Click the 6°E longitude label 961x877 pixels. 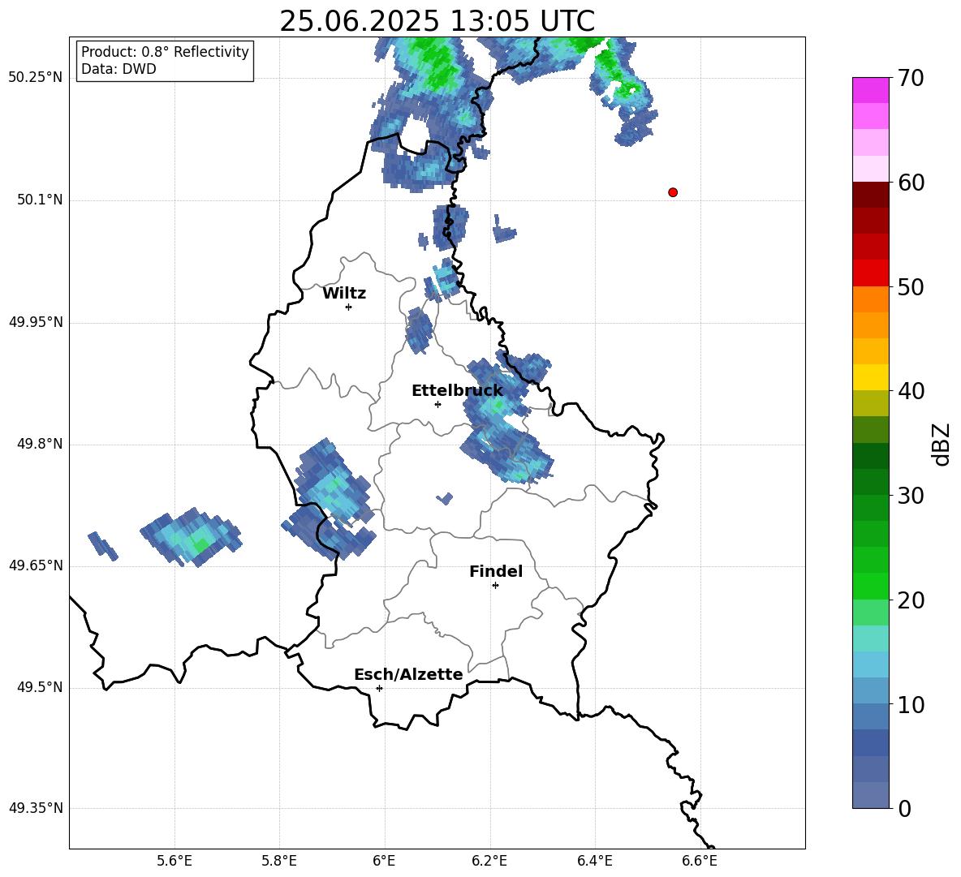[x=384, y=861]
